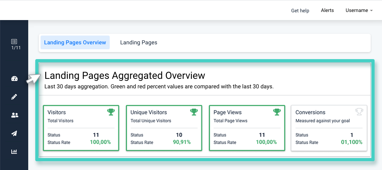Click the trophy icon on Unique Visitors card

tap(194, 112)
